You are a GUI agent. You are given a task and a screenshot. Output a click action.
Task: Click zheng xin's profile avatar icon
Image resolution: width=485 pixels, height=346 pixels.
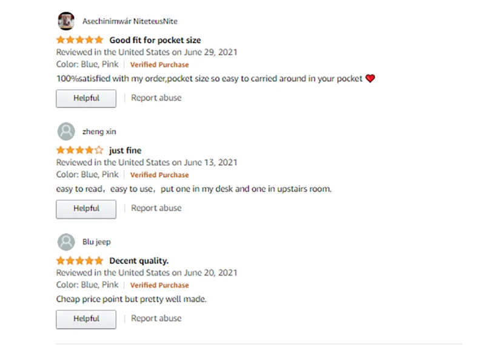66,132
